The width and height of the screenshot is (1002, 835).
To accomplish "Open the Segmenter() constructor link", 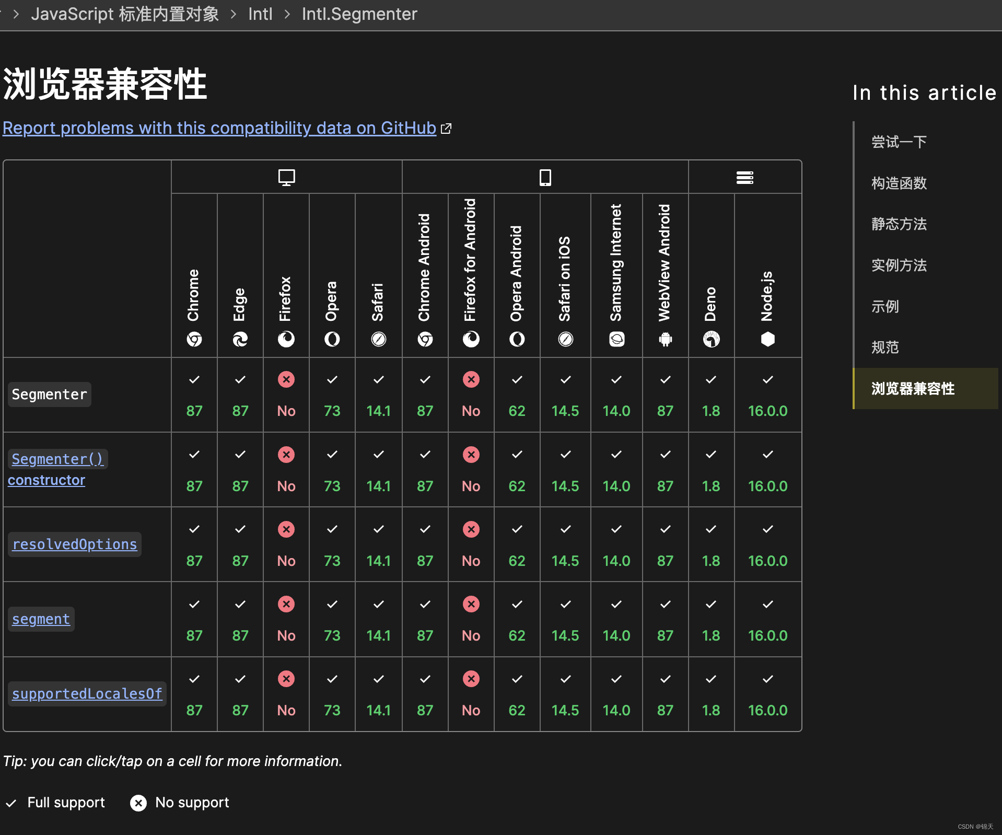I will 57,469.
